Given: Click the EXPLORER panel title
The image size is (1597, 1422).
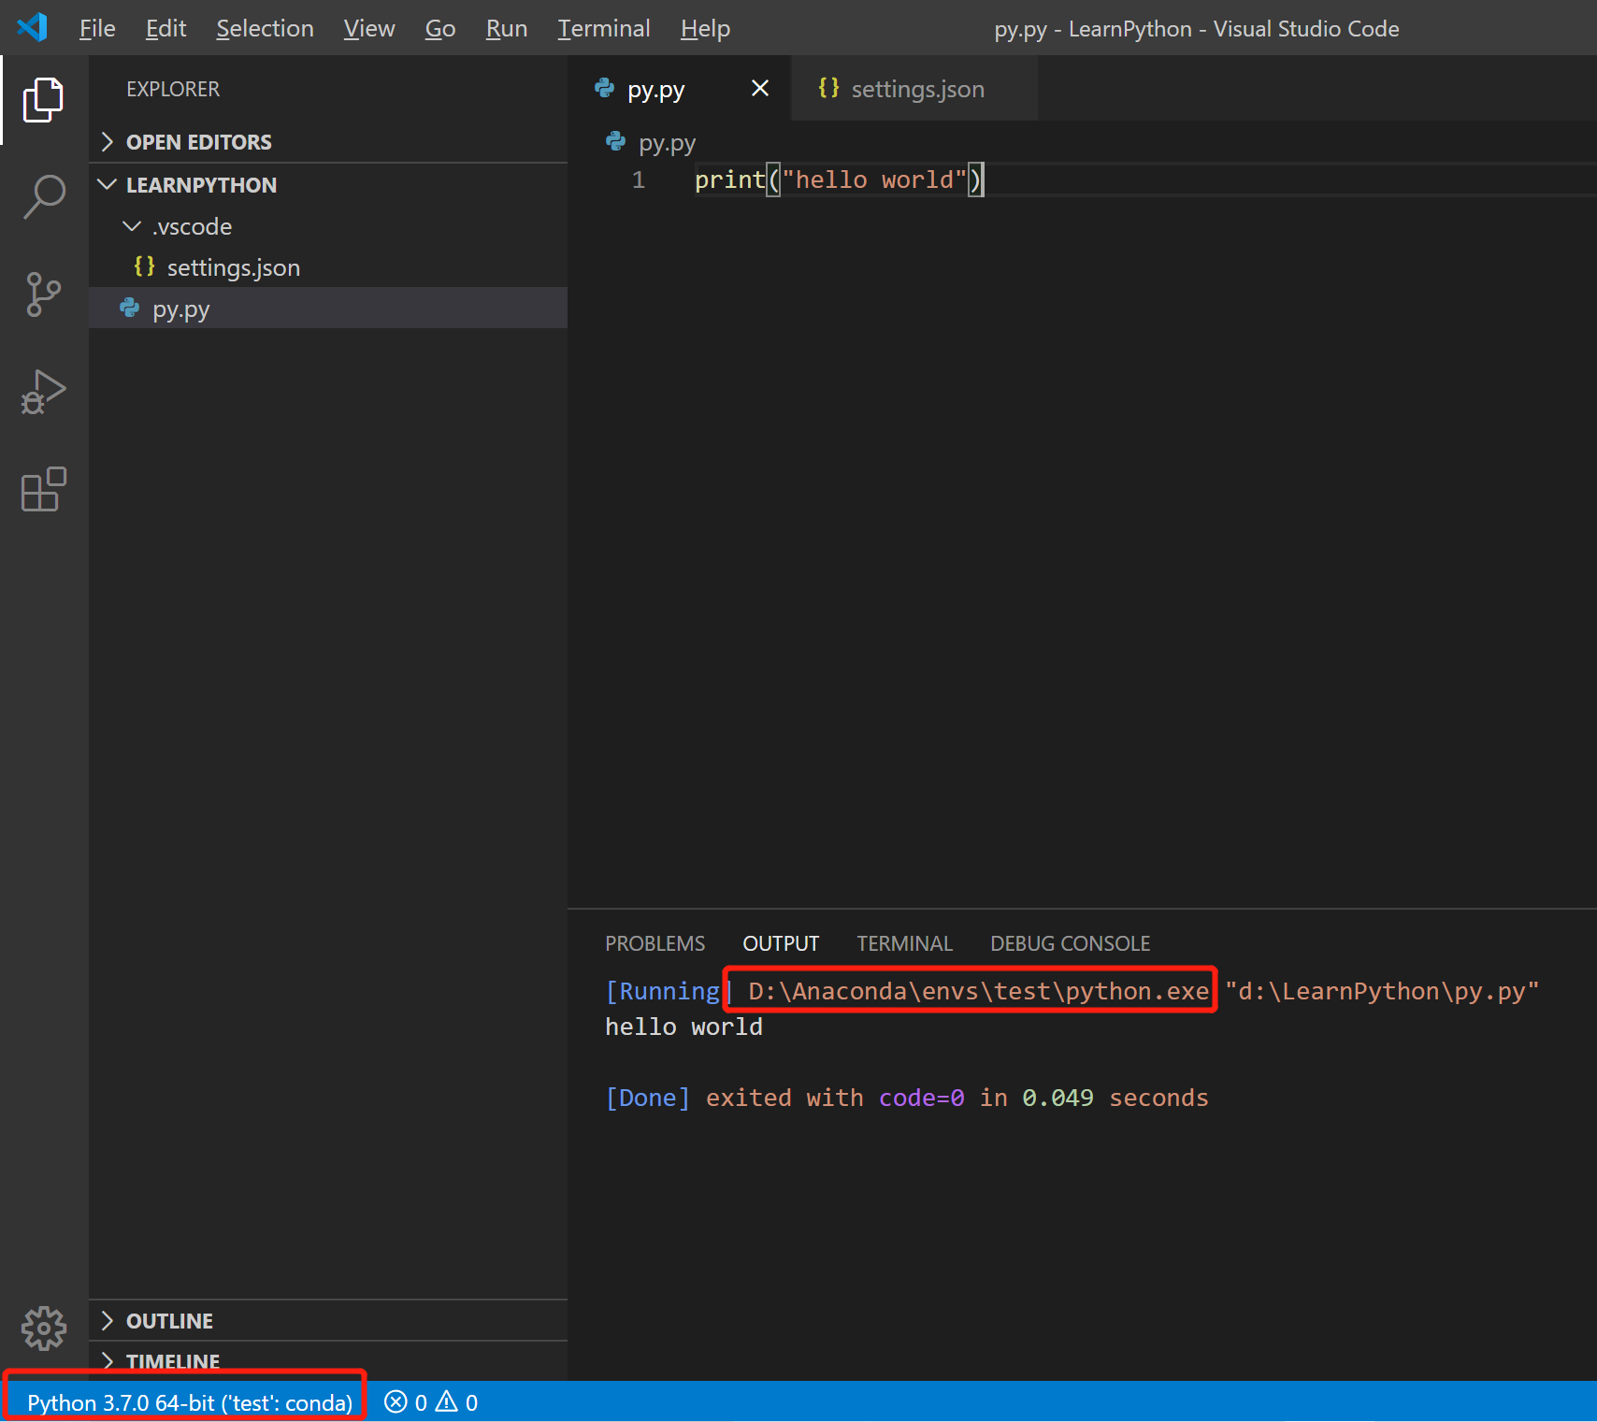Looking at the screenshot, I should coord(173,89).
